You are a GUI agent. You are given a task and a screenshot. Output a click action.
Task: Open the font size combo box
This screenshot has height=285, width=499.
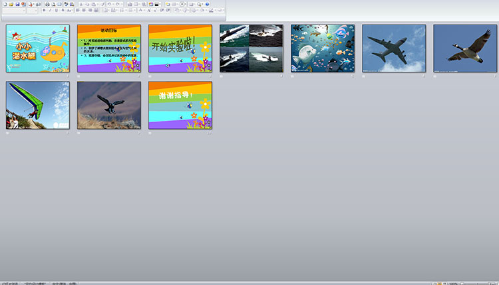click(x=32, y=11)
